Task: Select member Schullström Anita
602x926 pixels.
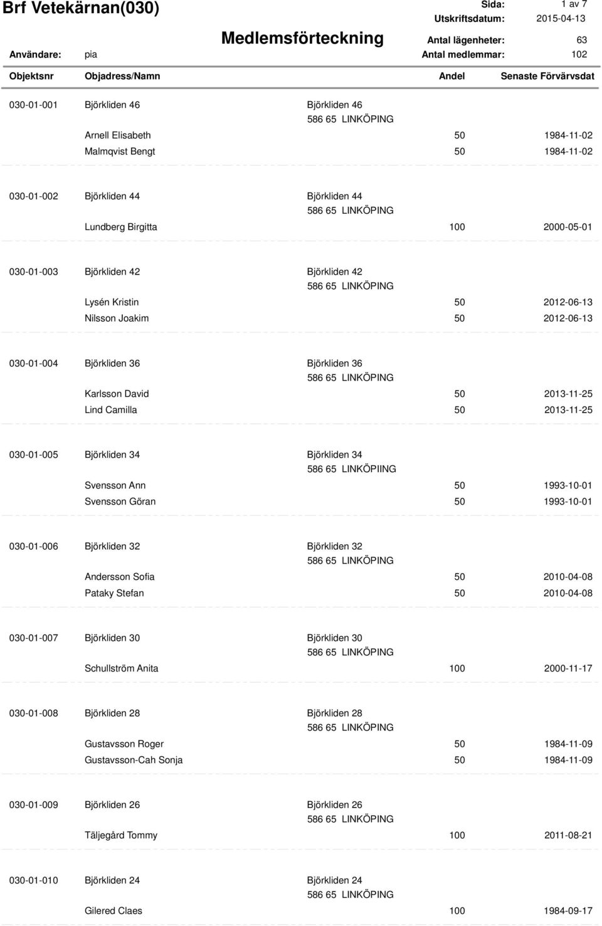Action: click(x=122, y=668)
